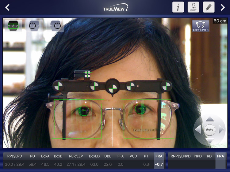The image size is (230, 172).
Task: Switch to the third eye-target view mode
Action: coord(55,26)
